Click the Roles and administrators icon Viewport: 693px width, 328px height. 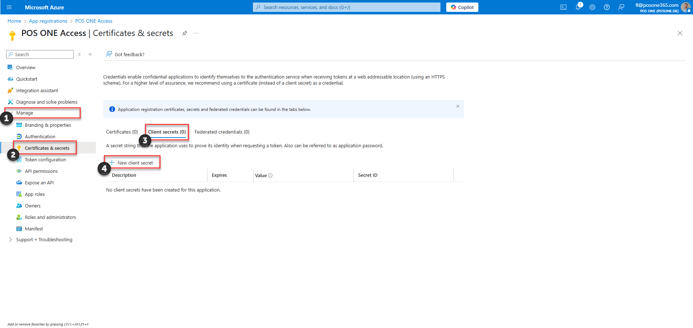click(19, 217)
